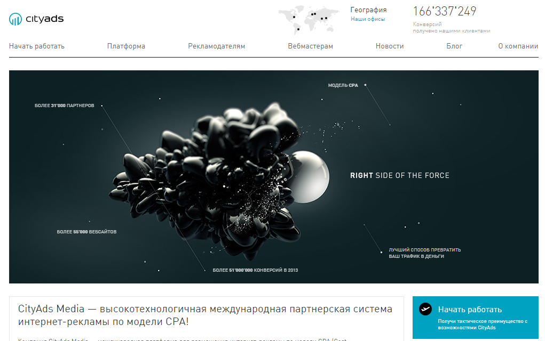This screenshot has height=341, width=545.
Task: Click the RIGHT SIDE OF THE FORCE slogan
Action: tap(400, 175)
